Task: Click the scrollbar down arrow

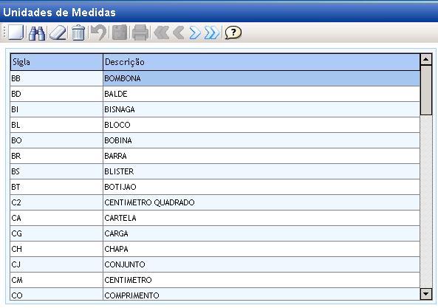Action: coord(426,294)
